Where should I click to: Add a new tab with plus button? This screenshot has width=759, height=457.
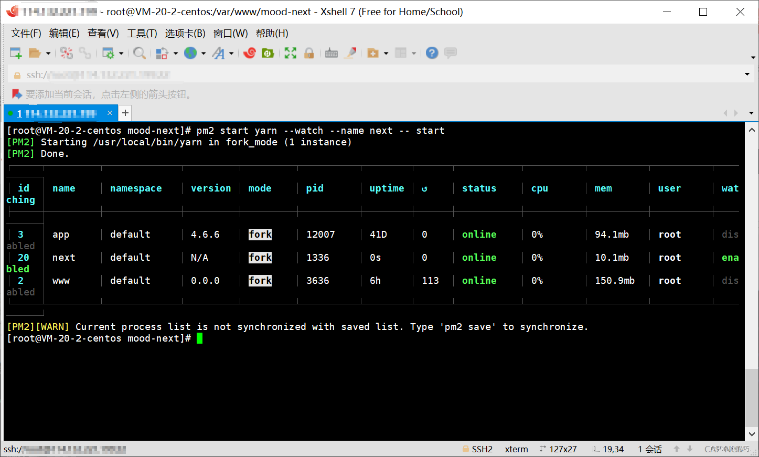pyautogui.click(x=125, y=113)
